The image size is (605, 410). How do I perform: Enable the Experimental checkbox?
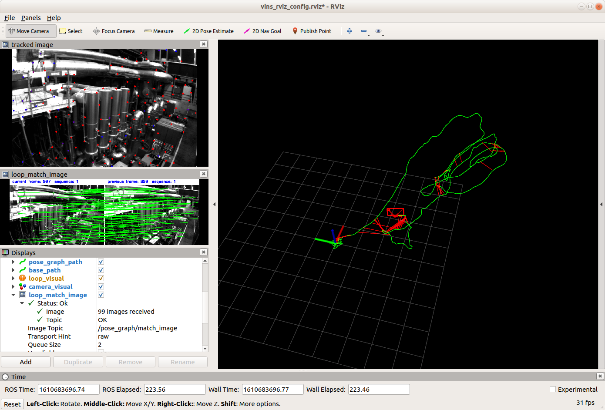(x=553, y=390)
